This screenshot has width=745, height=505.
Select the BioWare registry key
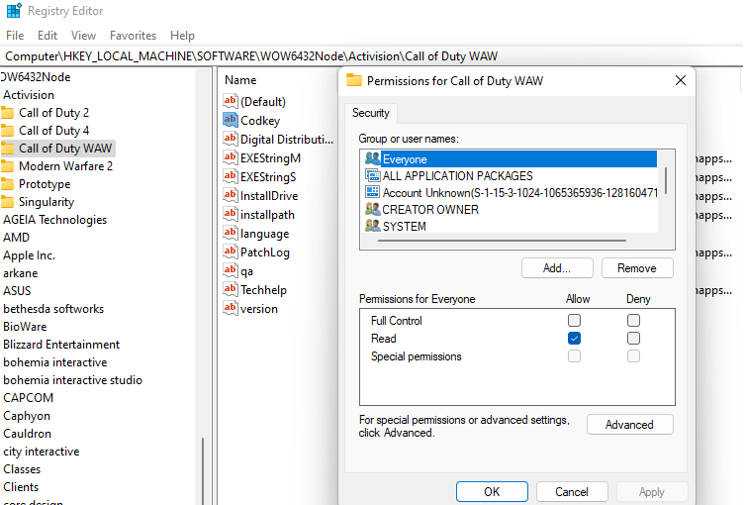(x=25, y=327)
